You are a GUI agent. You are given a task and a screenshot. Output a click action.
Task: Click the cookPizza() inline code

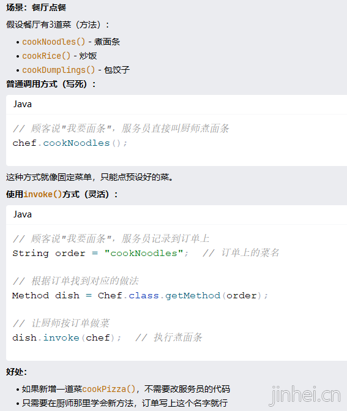pyautogui.click(x=109, y=389)
